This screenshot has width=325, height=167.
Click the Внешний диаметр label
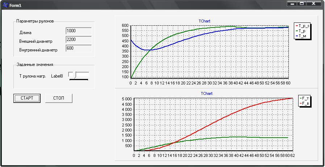(36, 41)
